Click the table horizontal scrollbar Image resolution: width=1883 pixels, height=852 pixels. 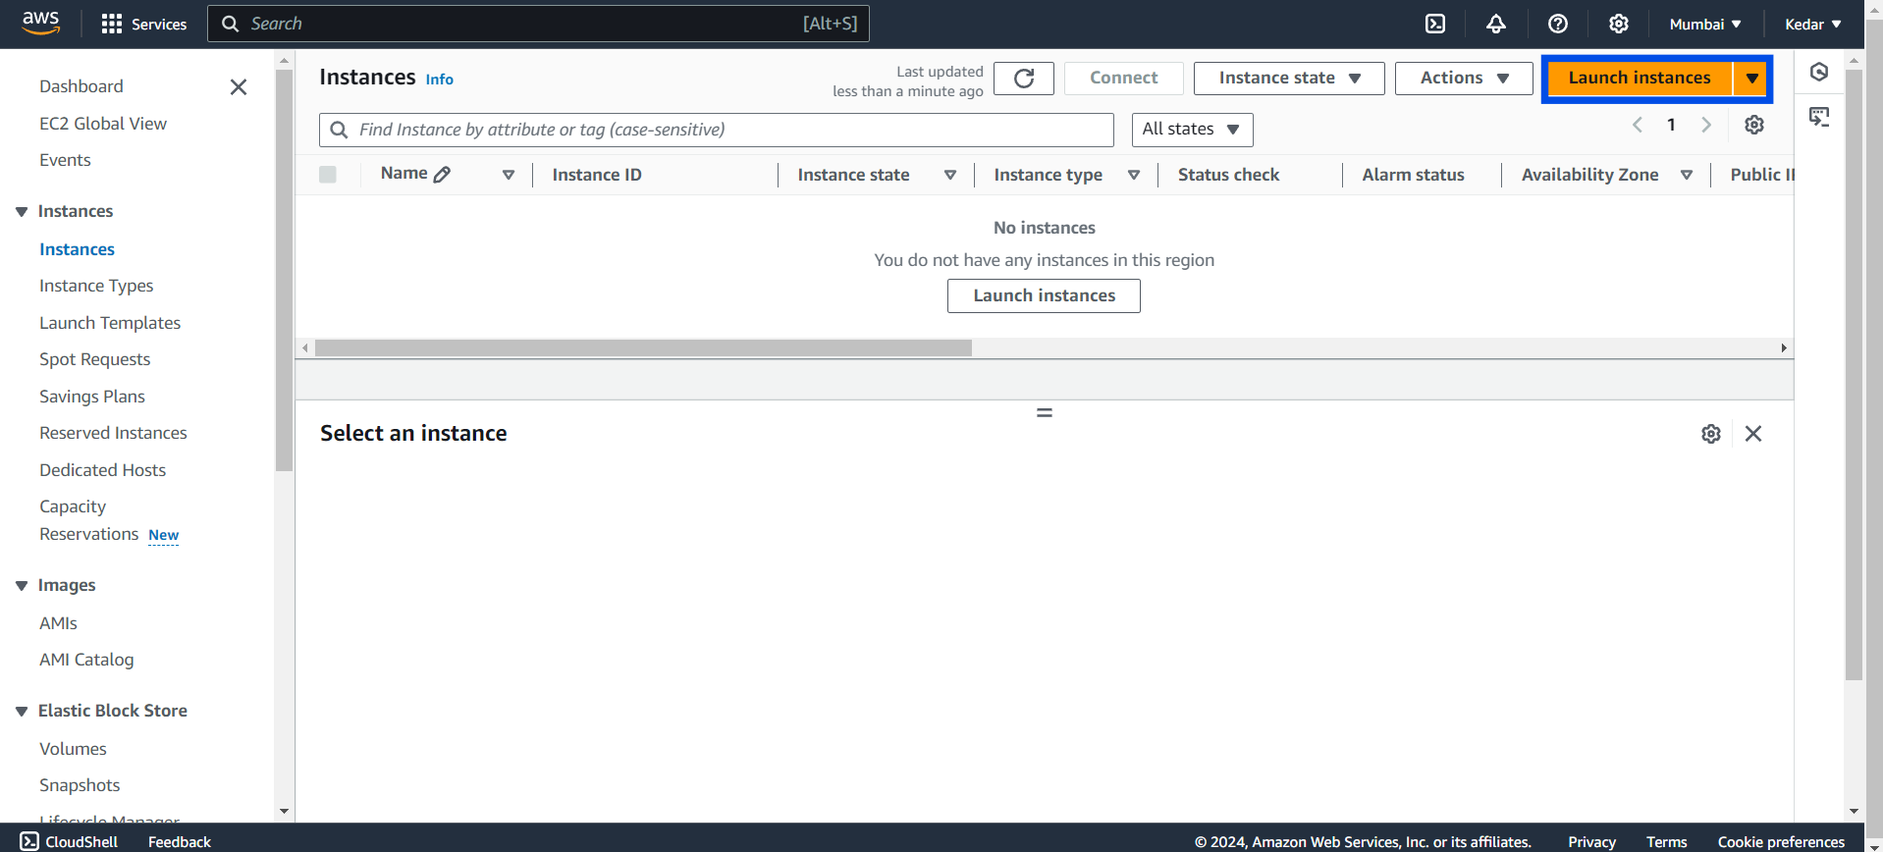click(643, 348)
